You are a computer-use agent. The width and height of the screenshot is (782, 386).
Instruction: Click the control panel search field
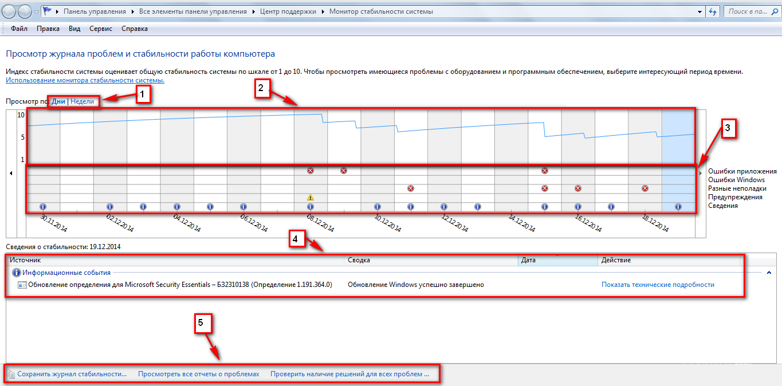click(x=751, y=11)
